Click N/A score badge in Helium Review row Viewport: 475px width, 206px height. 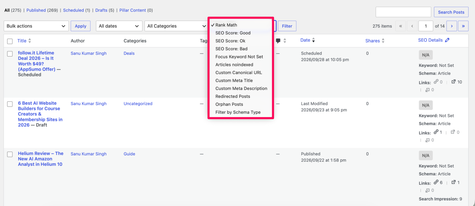pos(426,155)
